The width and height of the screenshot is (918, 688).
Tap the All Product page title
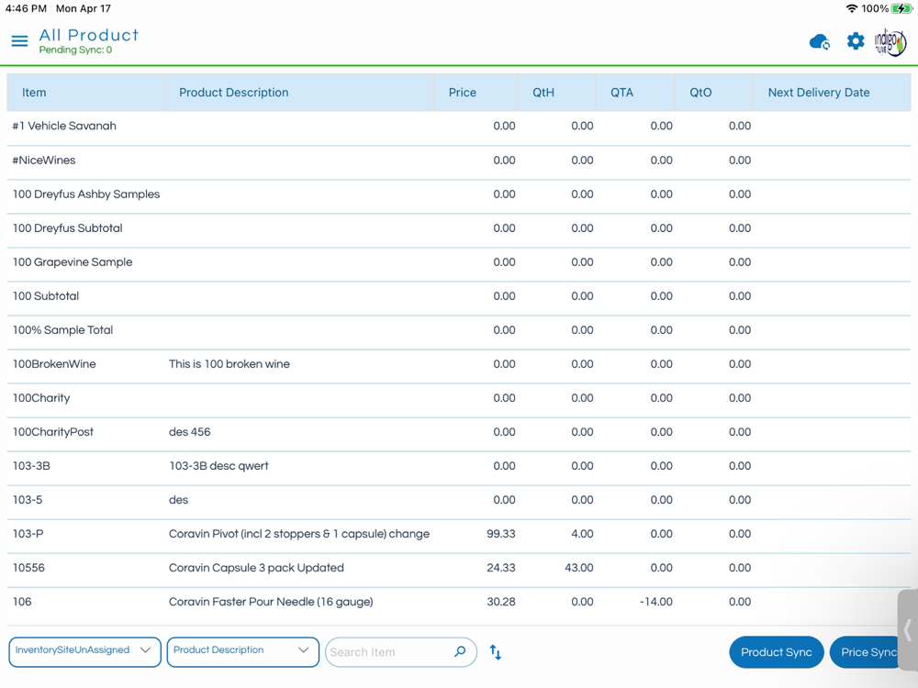click(x=89, y=35)
